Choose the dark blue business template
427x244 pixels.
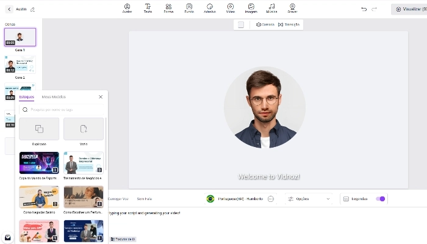[x=84, y=231]
